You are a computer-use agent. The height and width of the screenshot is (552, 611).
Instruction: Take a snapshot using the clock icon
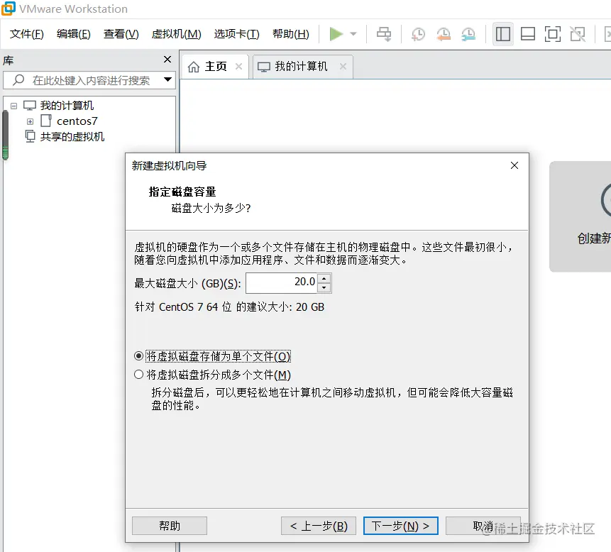[x=418, y=34]
